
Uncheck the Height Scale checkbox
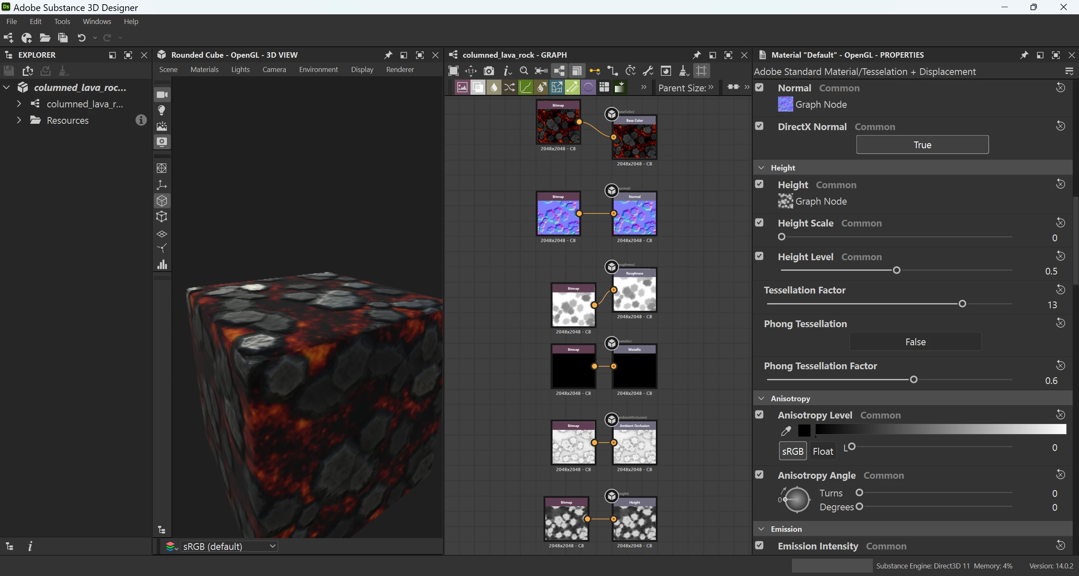point(760,222)
